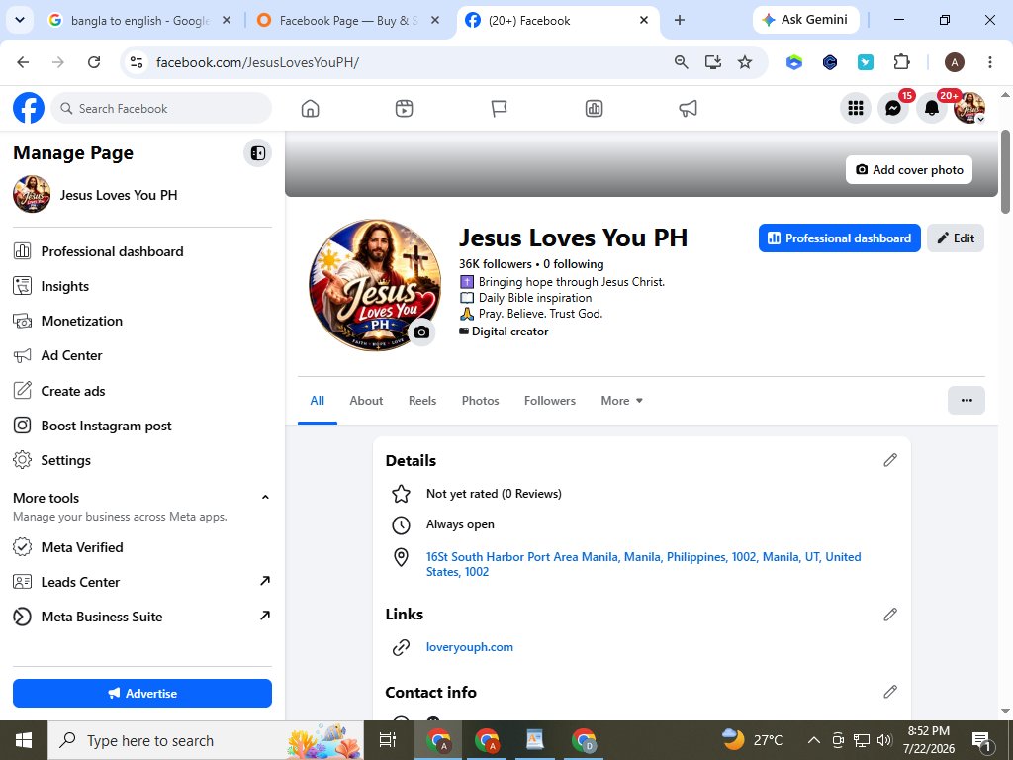1013x760 pixels.
Task: Open Chrome zoom magnifier icon
Action: tap(681, 62)
